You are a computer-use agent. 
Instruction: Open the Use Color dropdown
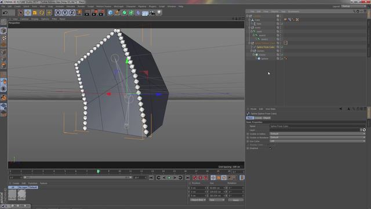(318, 141)
